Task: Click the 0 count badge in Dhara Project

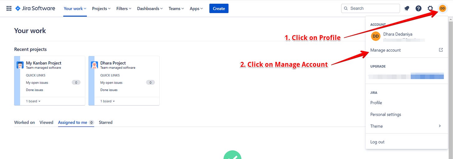Action: pyautogui.click(x=151, y=83)
